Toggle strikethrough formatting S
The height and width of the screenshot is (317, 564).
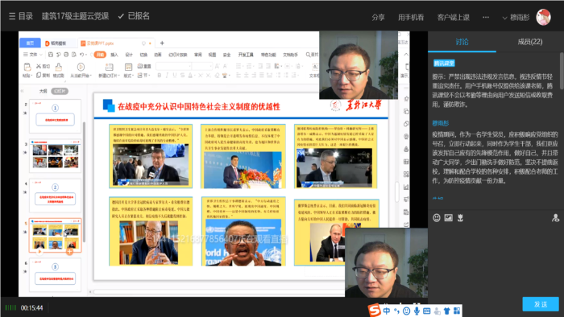click(x=183, y=76)
